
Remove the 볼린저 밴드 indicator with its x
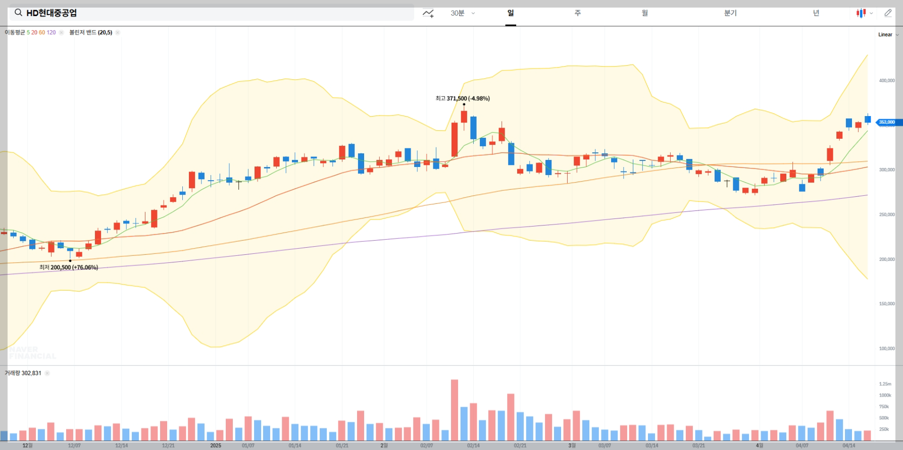tap(117, 32)
